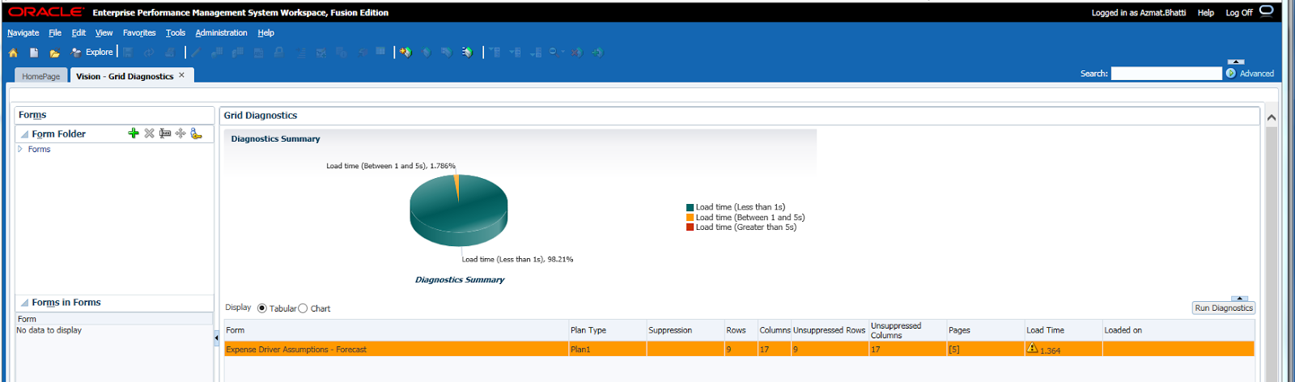Viewport: 1295px width, 382px height.
Task: Collapse the Form Folder section
Action: 24,134
